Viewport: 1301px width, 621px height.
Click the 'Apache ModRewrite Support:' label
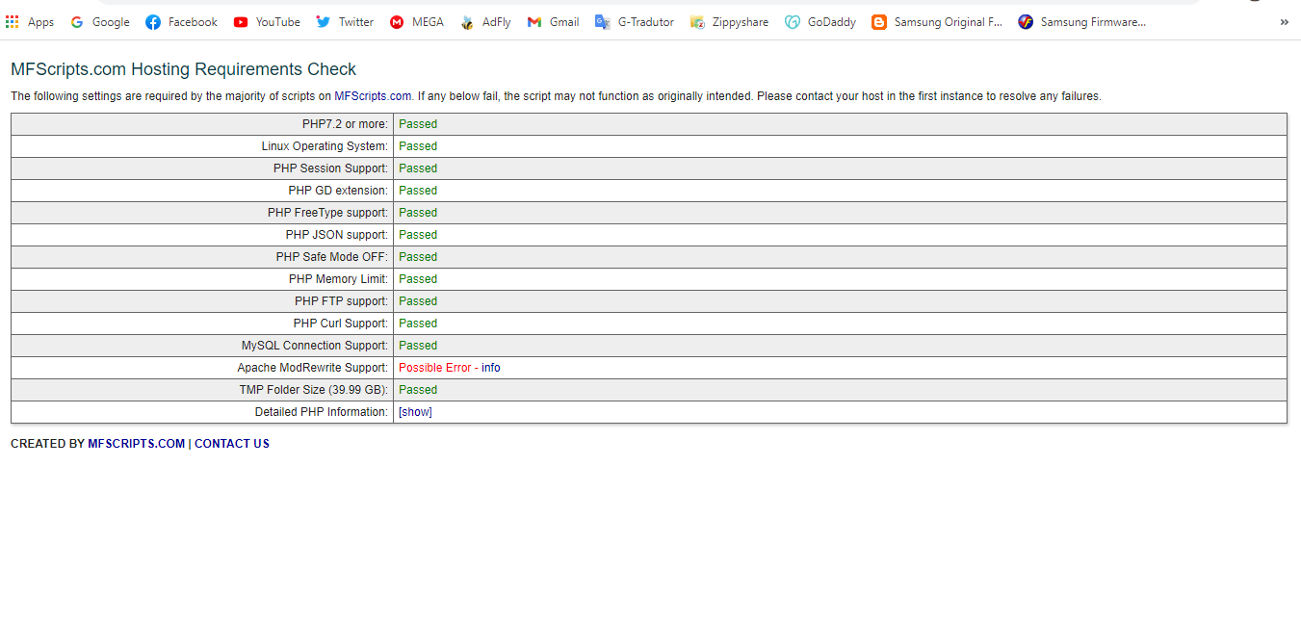[x=313, y=368]
